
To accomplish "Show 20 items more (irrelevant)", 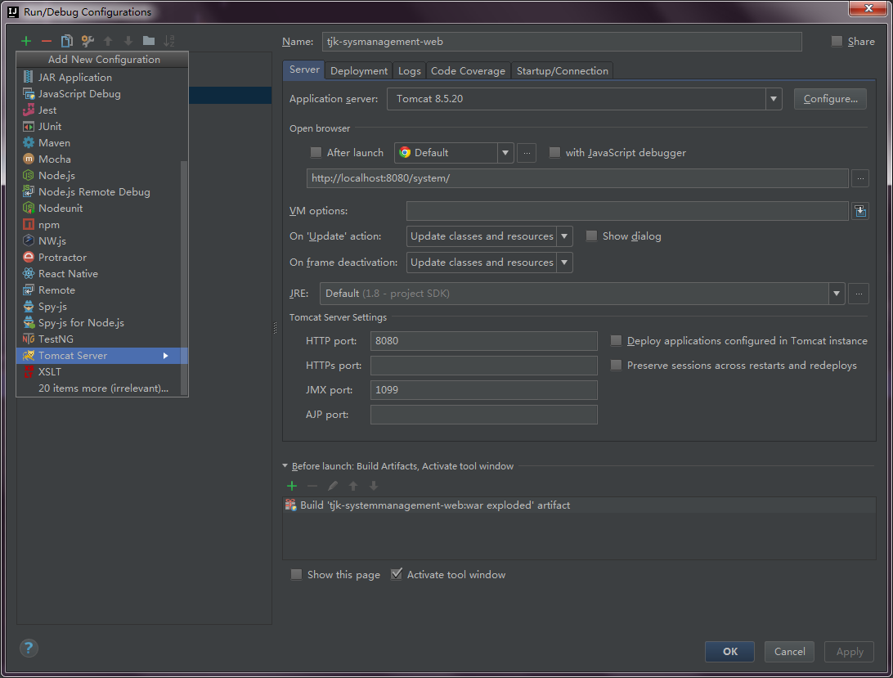I will click(102, 388).
